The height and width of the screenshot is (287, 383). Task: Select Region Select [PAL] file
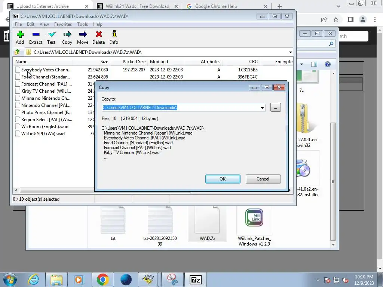[46, 119]
